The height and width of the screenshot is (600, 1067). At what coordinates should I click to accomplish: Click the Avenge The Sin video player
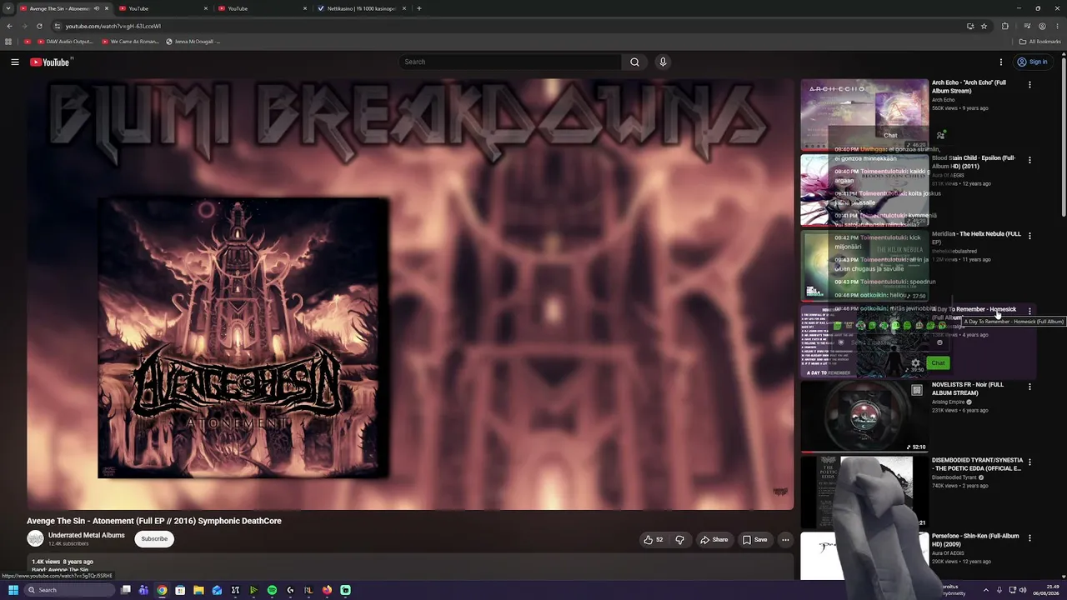tap(410, 293)
